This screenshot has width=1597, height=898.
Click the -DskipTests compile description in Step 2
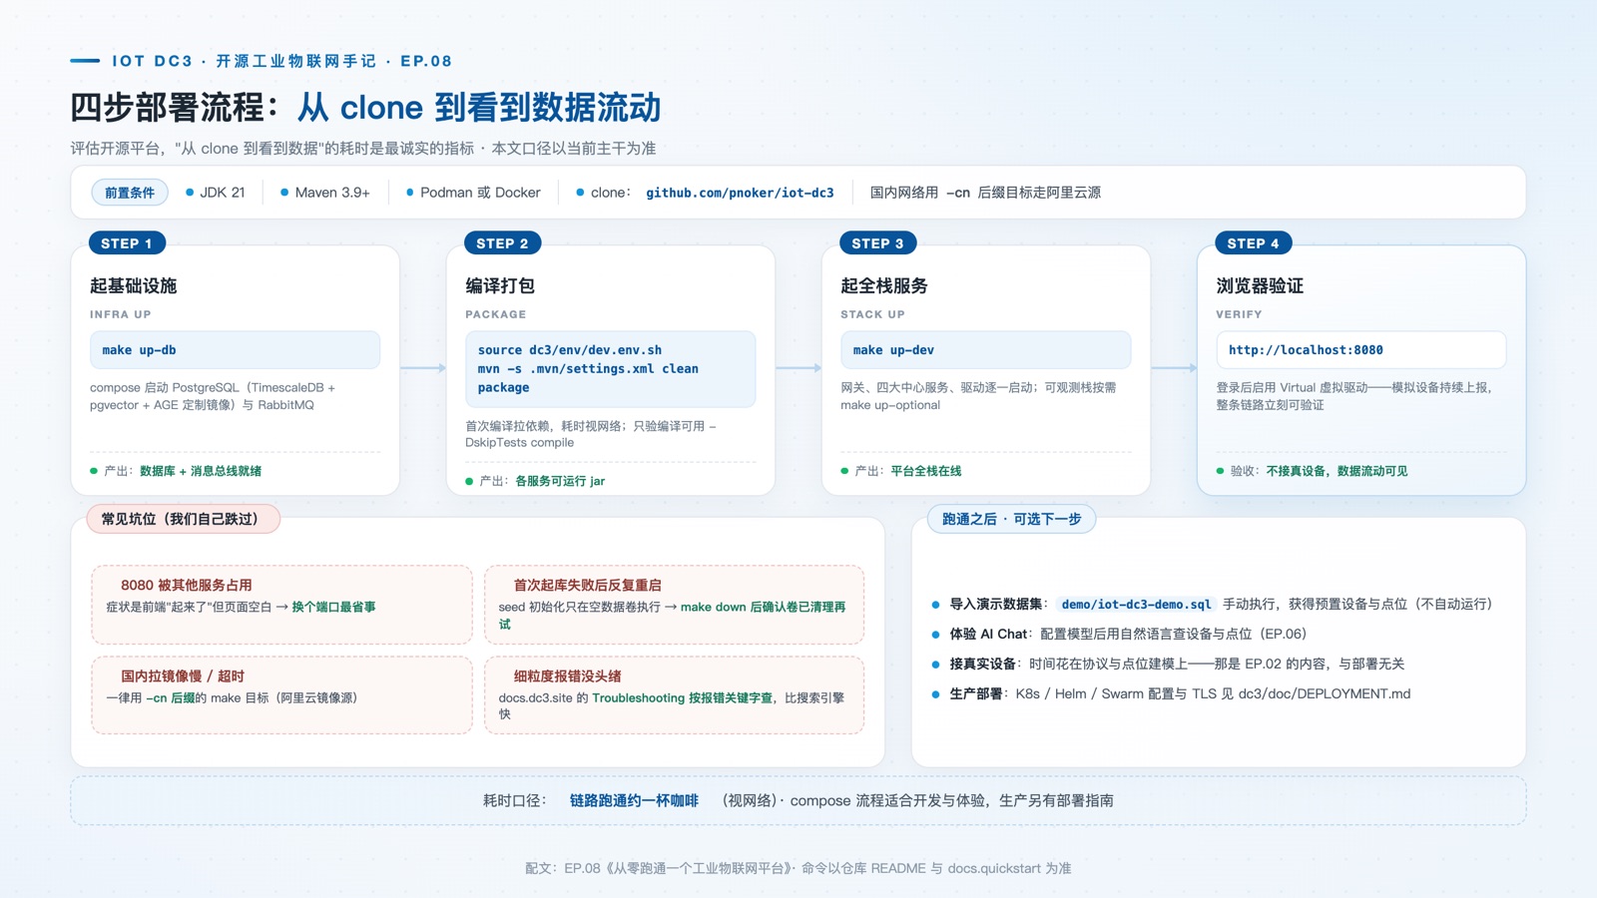pos(590,434)
